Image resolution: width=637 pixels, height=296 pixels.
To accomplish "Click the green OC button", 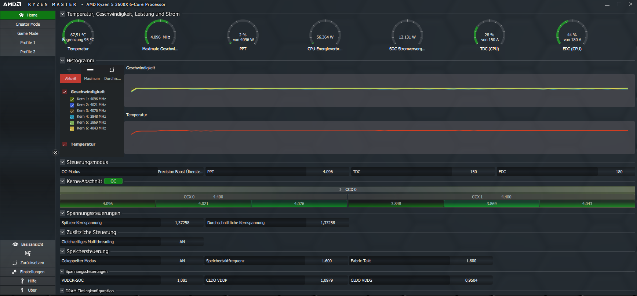I will tap(113, 181).
